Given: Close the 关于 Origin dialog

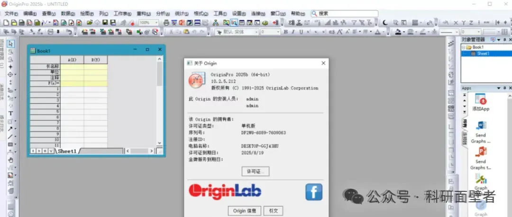Looking at the screenshot, I should 323,63.
